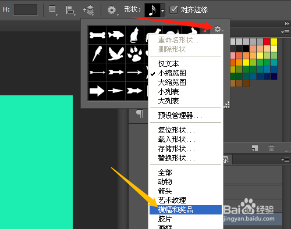This screenshot has height=229, width=291.
Task: Open the path alignment icon
Action: click(70, 10)
